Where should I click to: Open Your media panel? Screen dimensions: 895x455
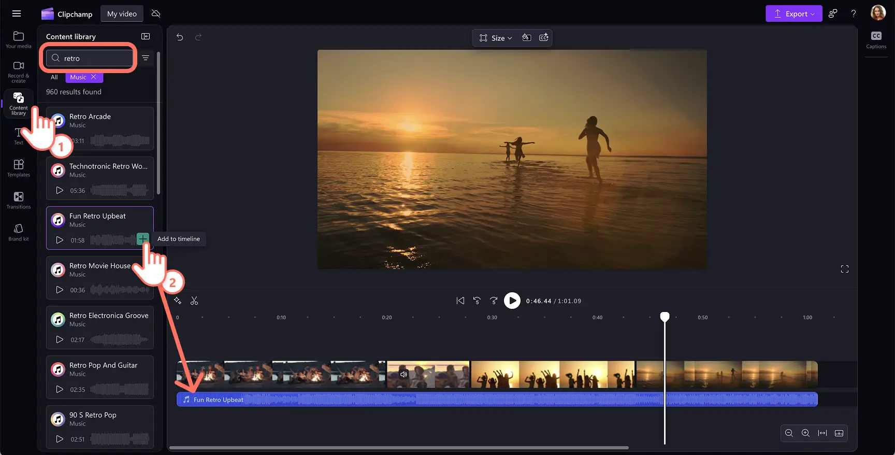coord(19,39)
